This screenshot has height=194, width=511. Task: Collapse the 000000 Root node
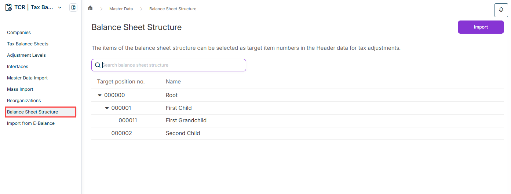99,95
